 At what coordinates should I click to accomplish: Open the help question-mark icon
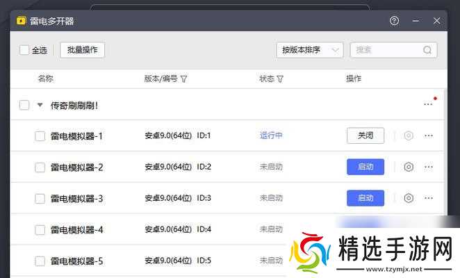point(394,21)
